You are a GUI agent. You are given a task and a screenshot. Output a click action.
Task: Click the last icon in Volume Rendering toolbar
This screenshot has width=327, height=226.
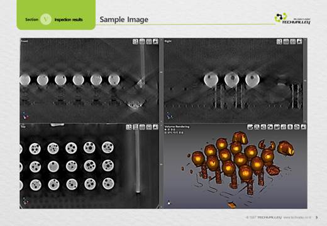pyautogui.click(x=304, y=127)
